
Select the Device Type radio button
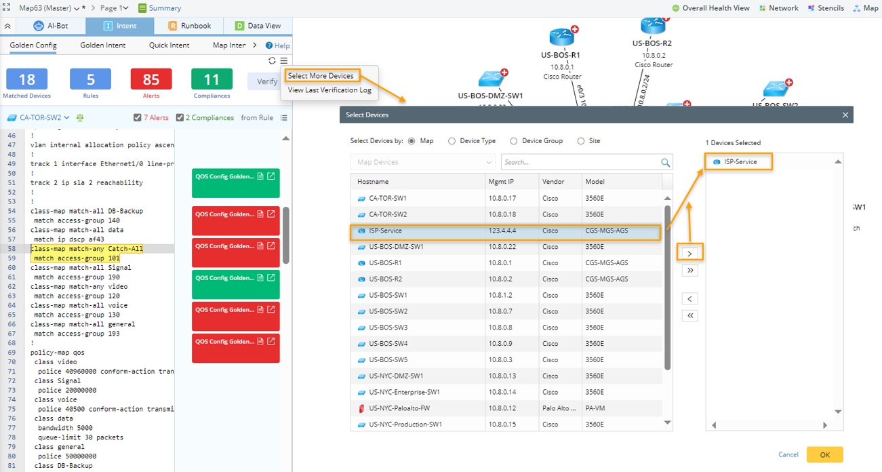[x=452, y=141]
